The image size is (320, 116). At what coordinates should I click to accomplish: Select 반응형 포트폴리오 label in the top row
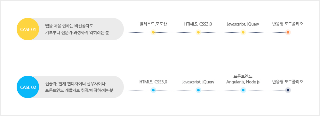click(x=288, y=24)
